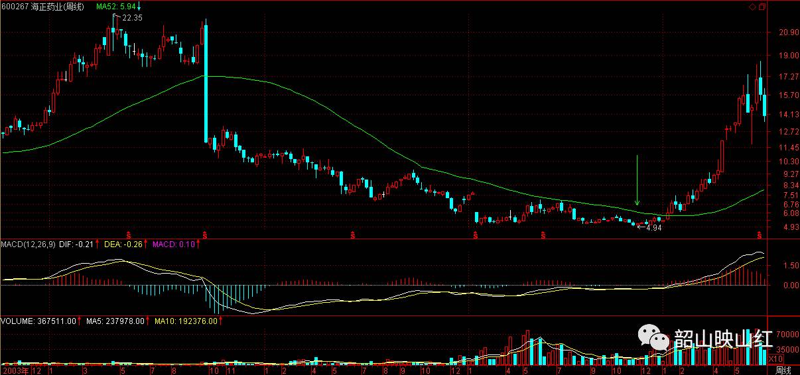Image resolution: width=800 pixels, height=375 pixels.
Task: Click the red $ marker under the crash candle
Action: pos(205,235)
